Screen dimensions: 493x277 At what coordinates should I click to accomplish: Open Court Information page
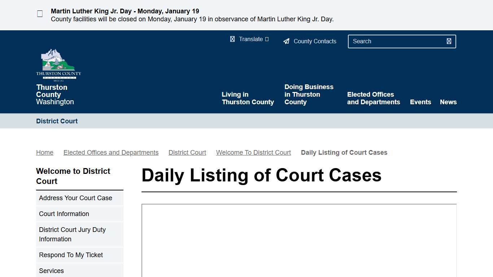click(x=64, y=214)
